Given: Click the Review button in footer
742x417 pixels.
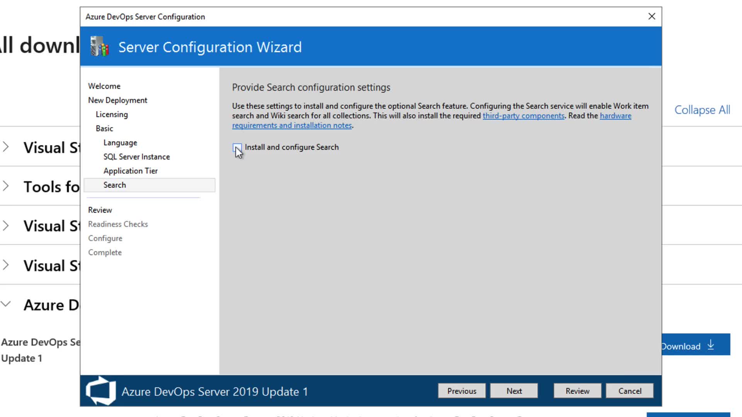Looking at the screenshot, I should coord(577,391).
